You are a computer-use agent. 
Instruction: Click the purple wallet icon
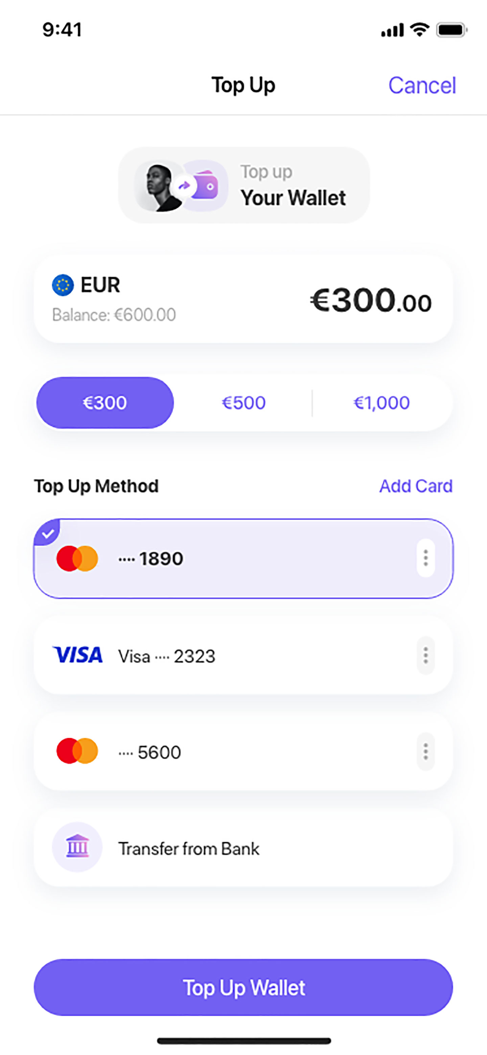[206, 185]
